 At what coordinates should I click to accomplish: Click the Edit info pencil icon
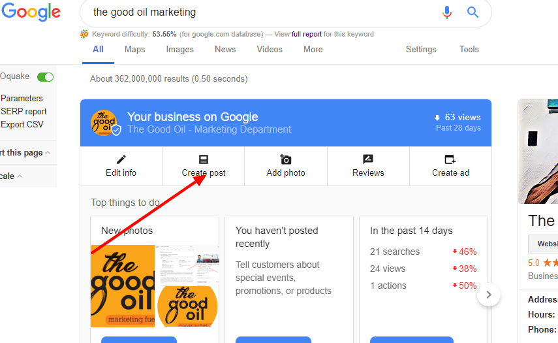(121, 159)
